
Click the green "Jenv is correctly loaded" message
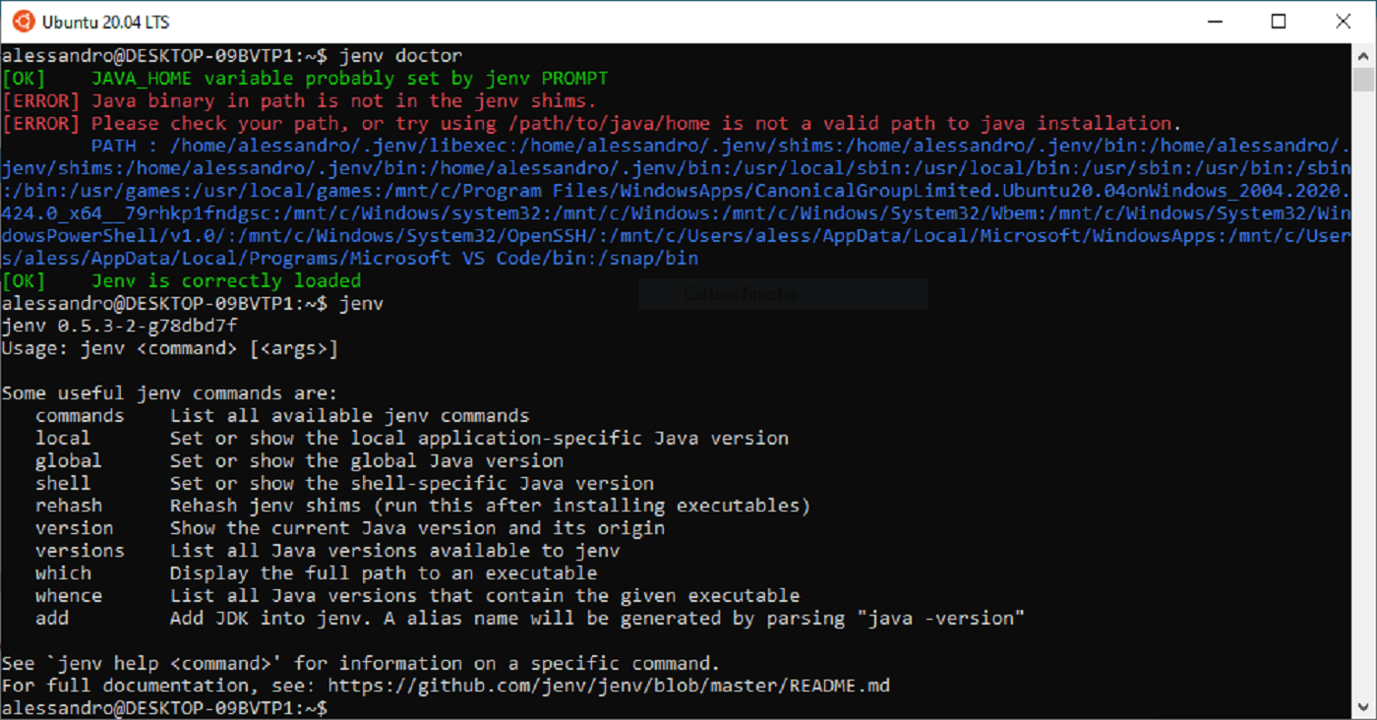pos(226,281)
